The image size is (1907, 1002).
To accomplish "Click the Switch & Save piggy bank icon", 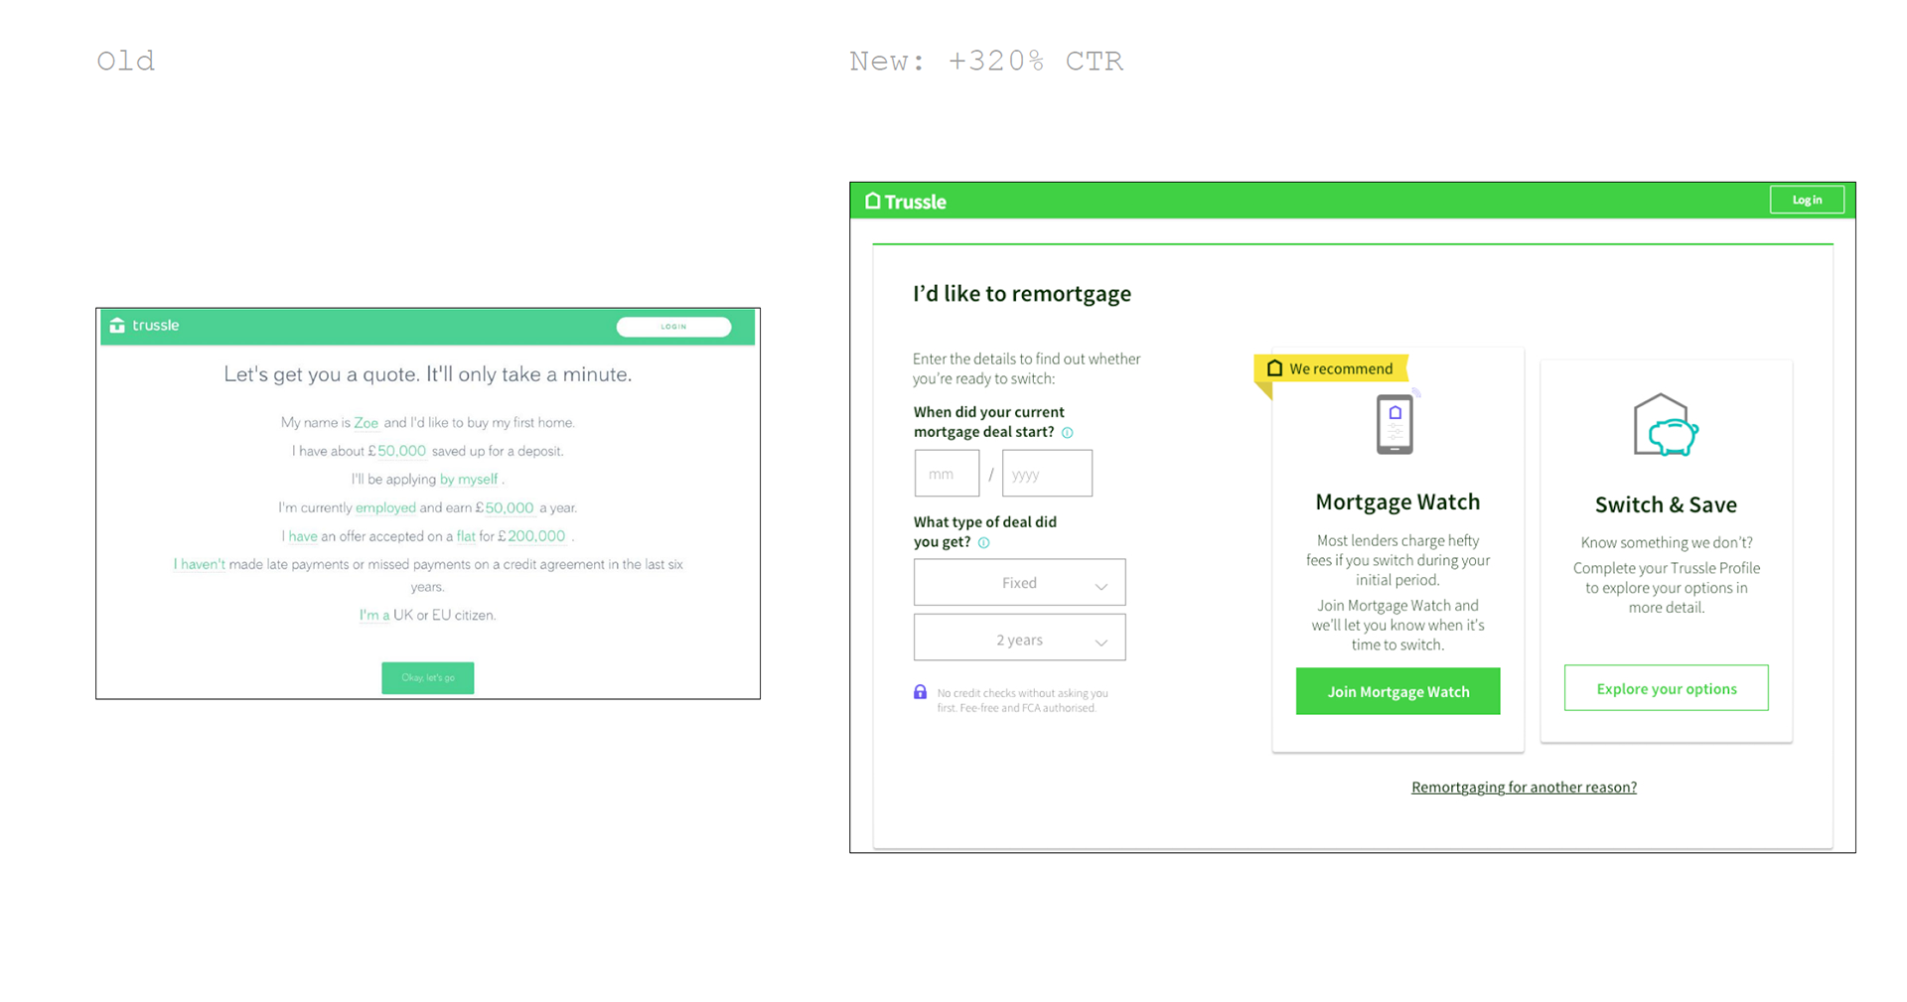I will [x=1666, y=425].
